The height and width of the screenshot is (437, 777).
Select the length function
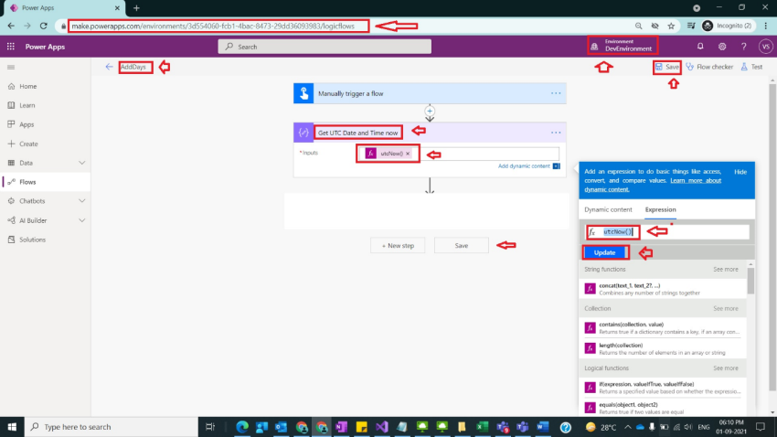click(x=663, y=349)
